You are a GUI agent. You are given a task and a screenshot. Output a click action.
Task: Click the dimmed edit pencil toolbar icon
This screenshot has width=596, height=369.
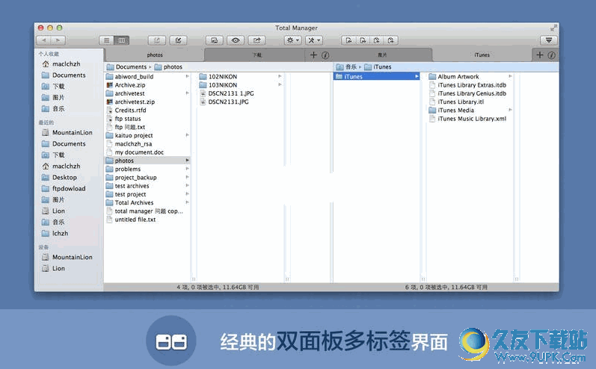click(156, 40)
